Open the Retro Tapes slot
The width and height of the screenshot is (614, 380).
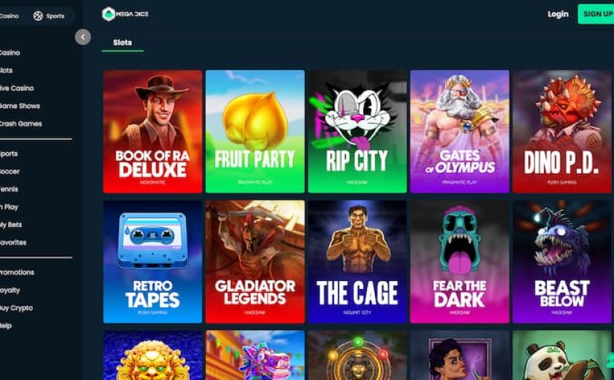click(153, 262)
